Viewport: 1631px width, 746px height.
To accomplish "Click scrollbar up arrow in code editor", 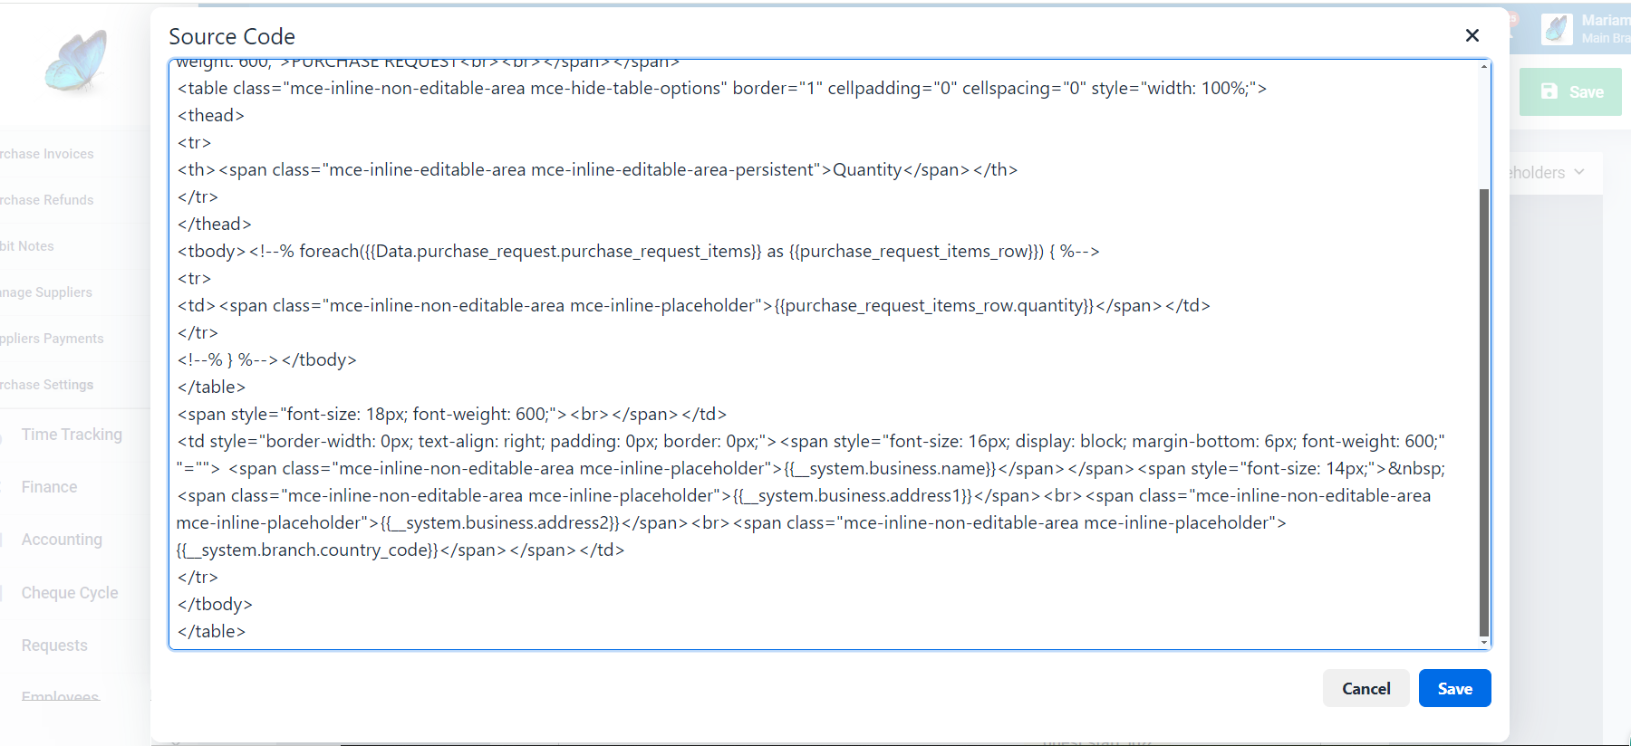I will click(1483, 67).
